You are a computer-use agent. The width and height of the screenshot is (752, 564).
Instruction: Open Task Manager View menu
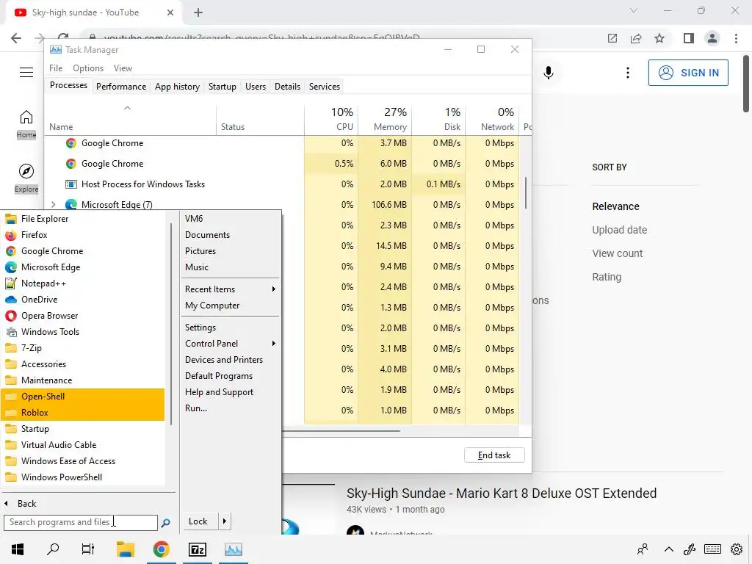click(x=123, y=68)
